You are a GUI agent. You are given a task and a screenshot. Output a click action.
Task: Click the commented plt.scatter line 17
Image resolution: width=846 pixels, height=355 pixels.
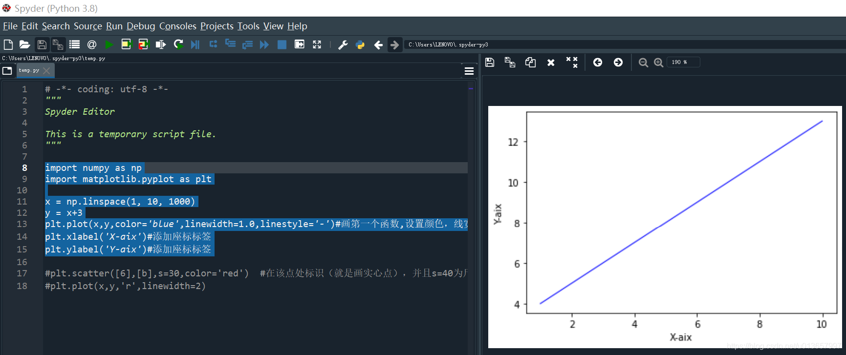tap(256, 273)
